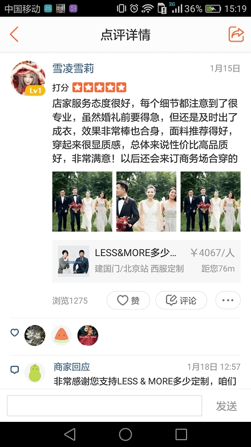The width and height of the screenshot is (251, 447).
Task: Open username 雪凌雪莉 profile
Action: 73,69
